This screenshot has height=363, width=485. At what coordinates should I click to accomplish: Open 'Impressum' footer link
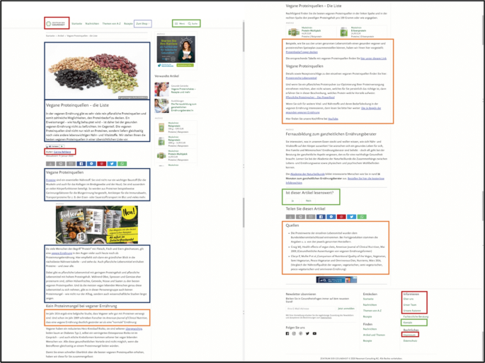(409, 335)
